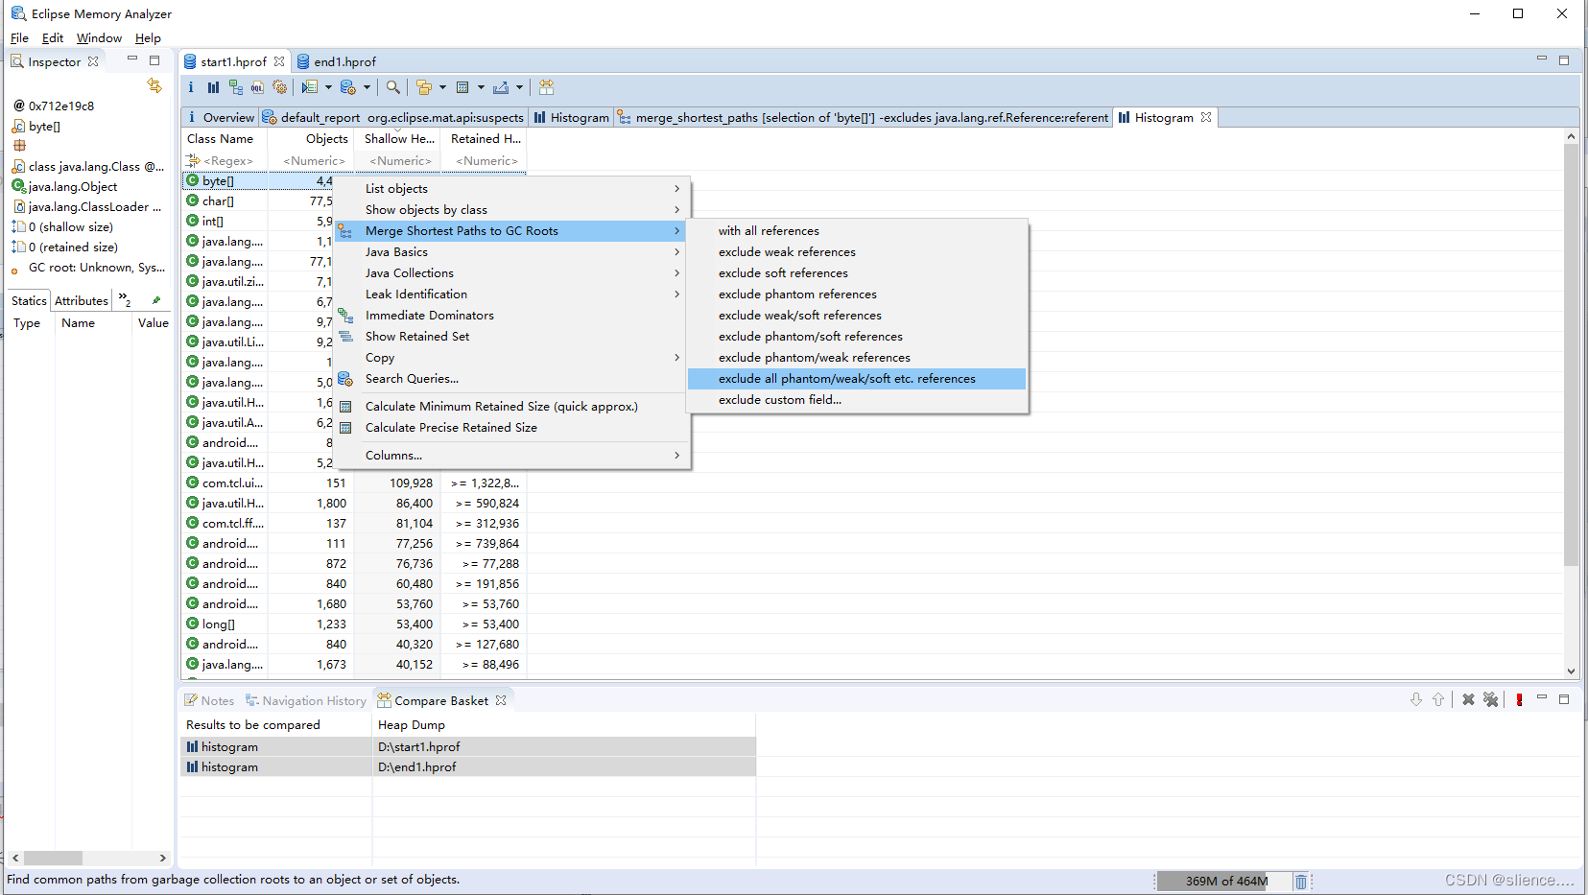Viewport: 1588px width, 895px height.
Task: Open the Help menu
Action: [148, 38]
